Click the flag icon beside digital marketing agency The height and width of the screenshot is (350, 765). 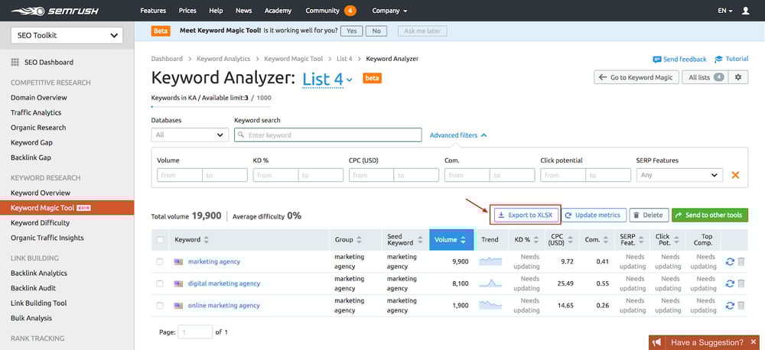click(x=178, y=284)
